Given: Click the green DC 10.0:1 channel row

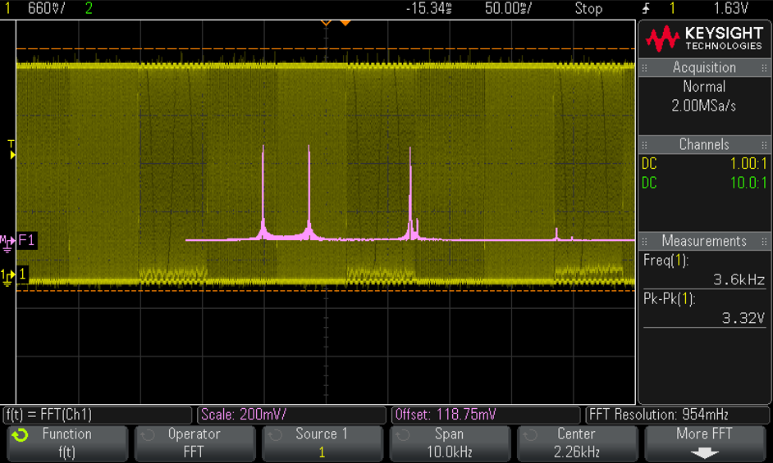Looking at the screenshot, I should [x=704, y=183].
